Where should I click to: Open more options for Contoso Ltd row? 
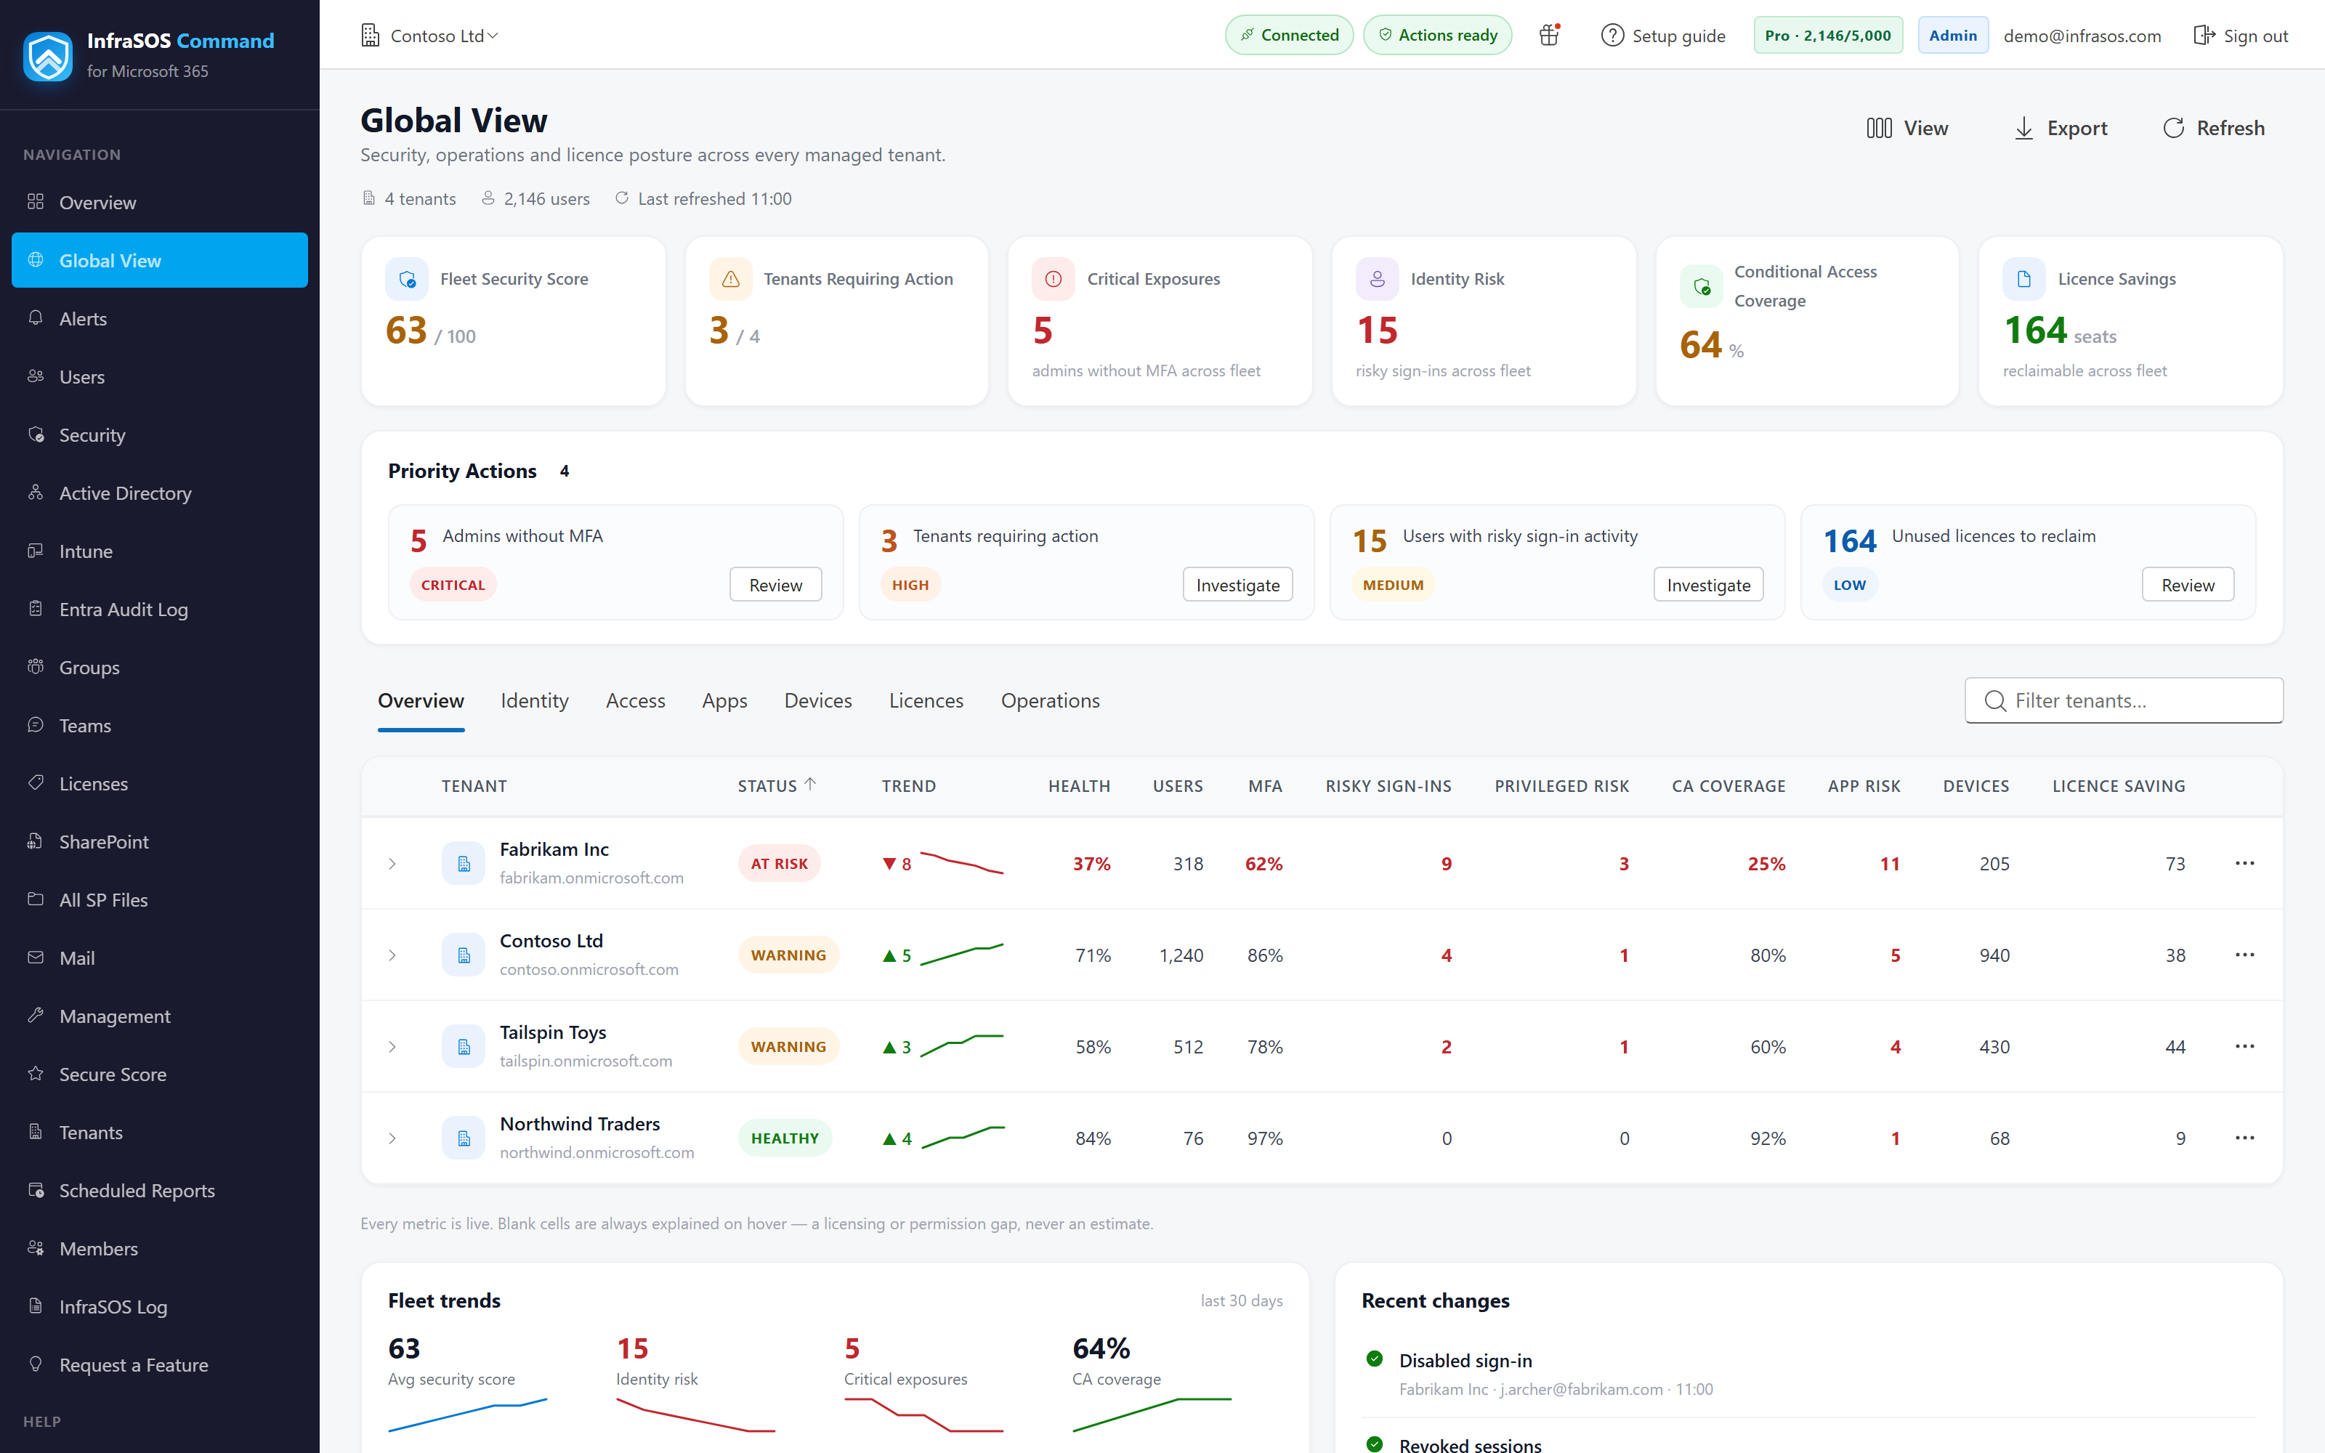2244,954
